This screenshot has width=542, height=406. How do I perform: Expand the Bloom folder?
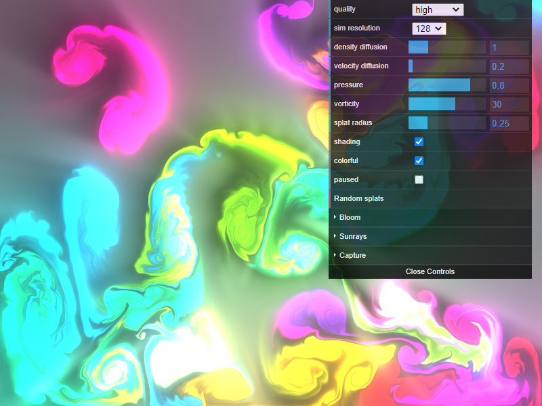(350, 218)
